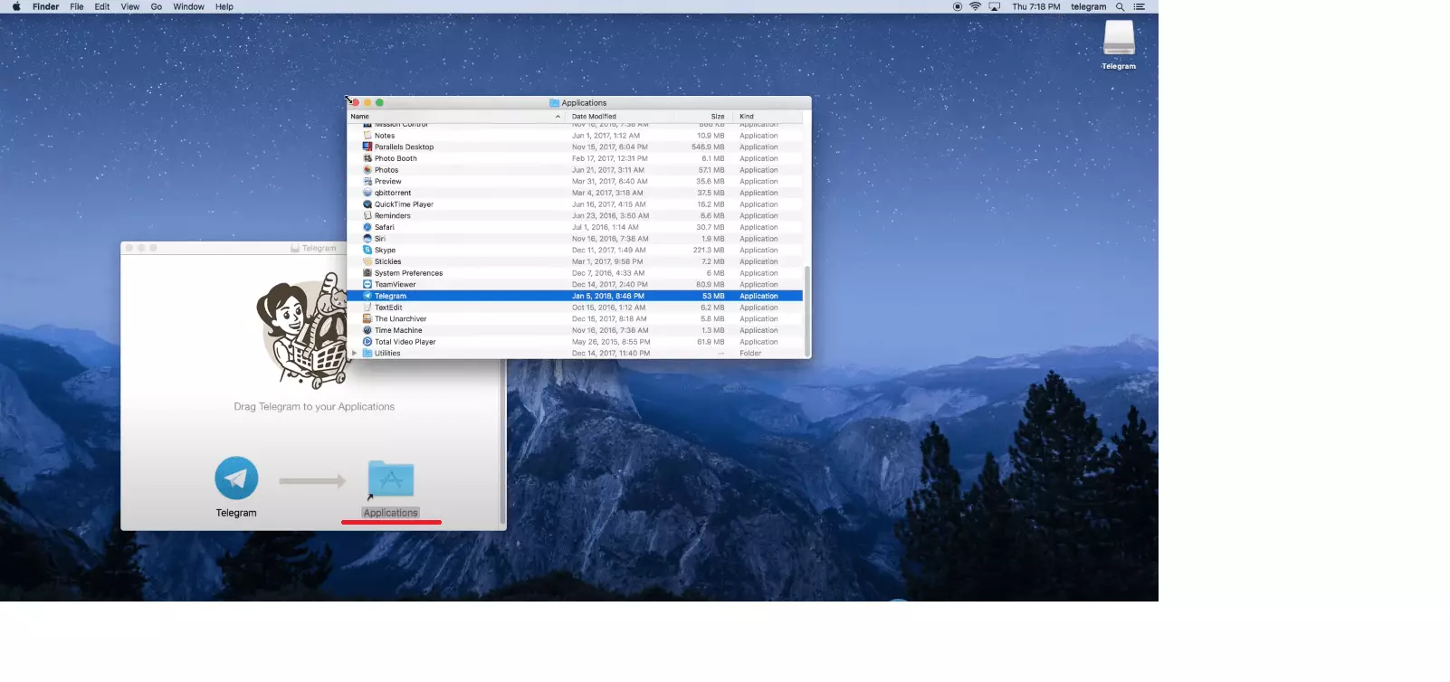Open the Edit menu
This screenshot has height=682, width=1450.
tap(102, 6)
